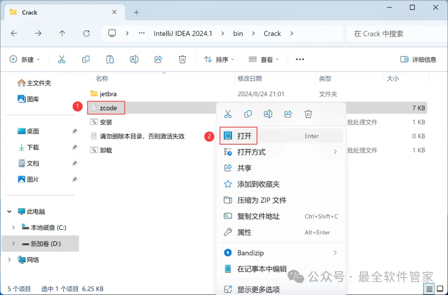This screenshot has height=295, width=448.
Task: Click the 在 Crack 中搜索 search box
Action: point(396,34)
